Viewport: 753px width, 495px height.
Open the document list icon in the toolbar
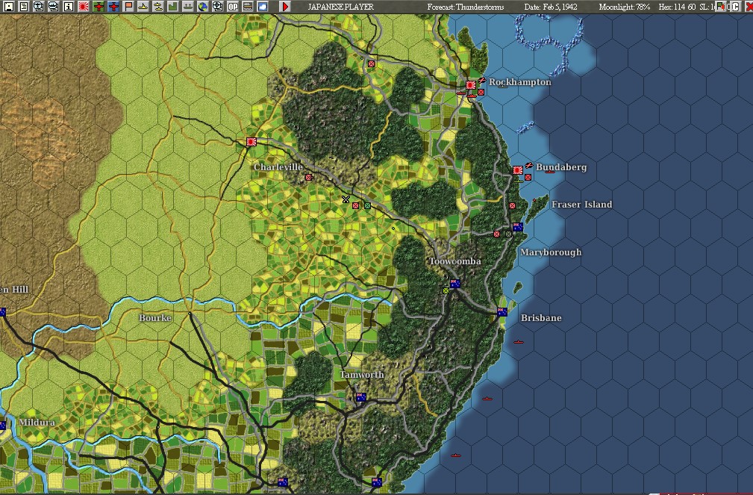(x=24, y=6)
